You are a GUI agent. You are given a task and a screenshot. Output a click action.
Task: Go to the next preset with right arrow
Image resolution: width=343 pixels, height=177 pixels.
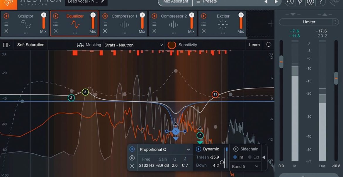coord(276,2)
